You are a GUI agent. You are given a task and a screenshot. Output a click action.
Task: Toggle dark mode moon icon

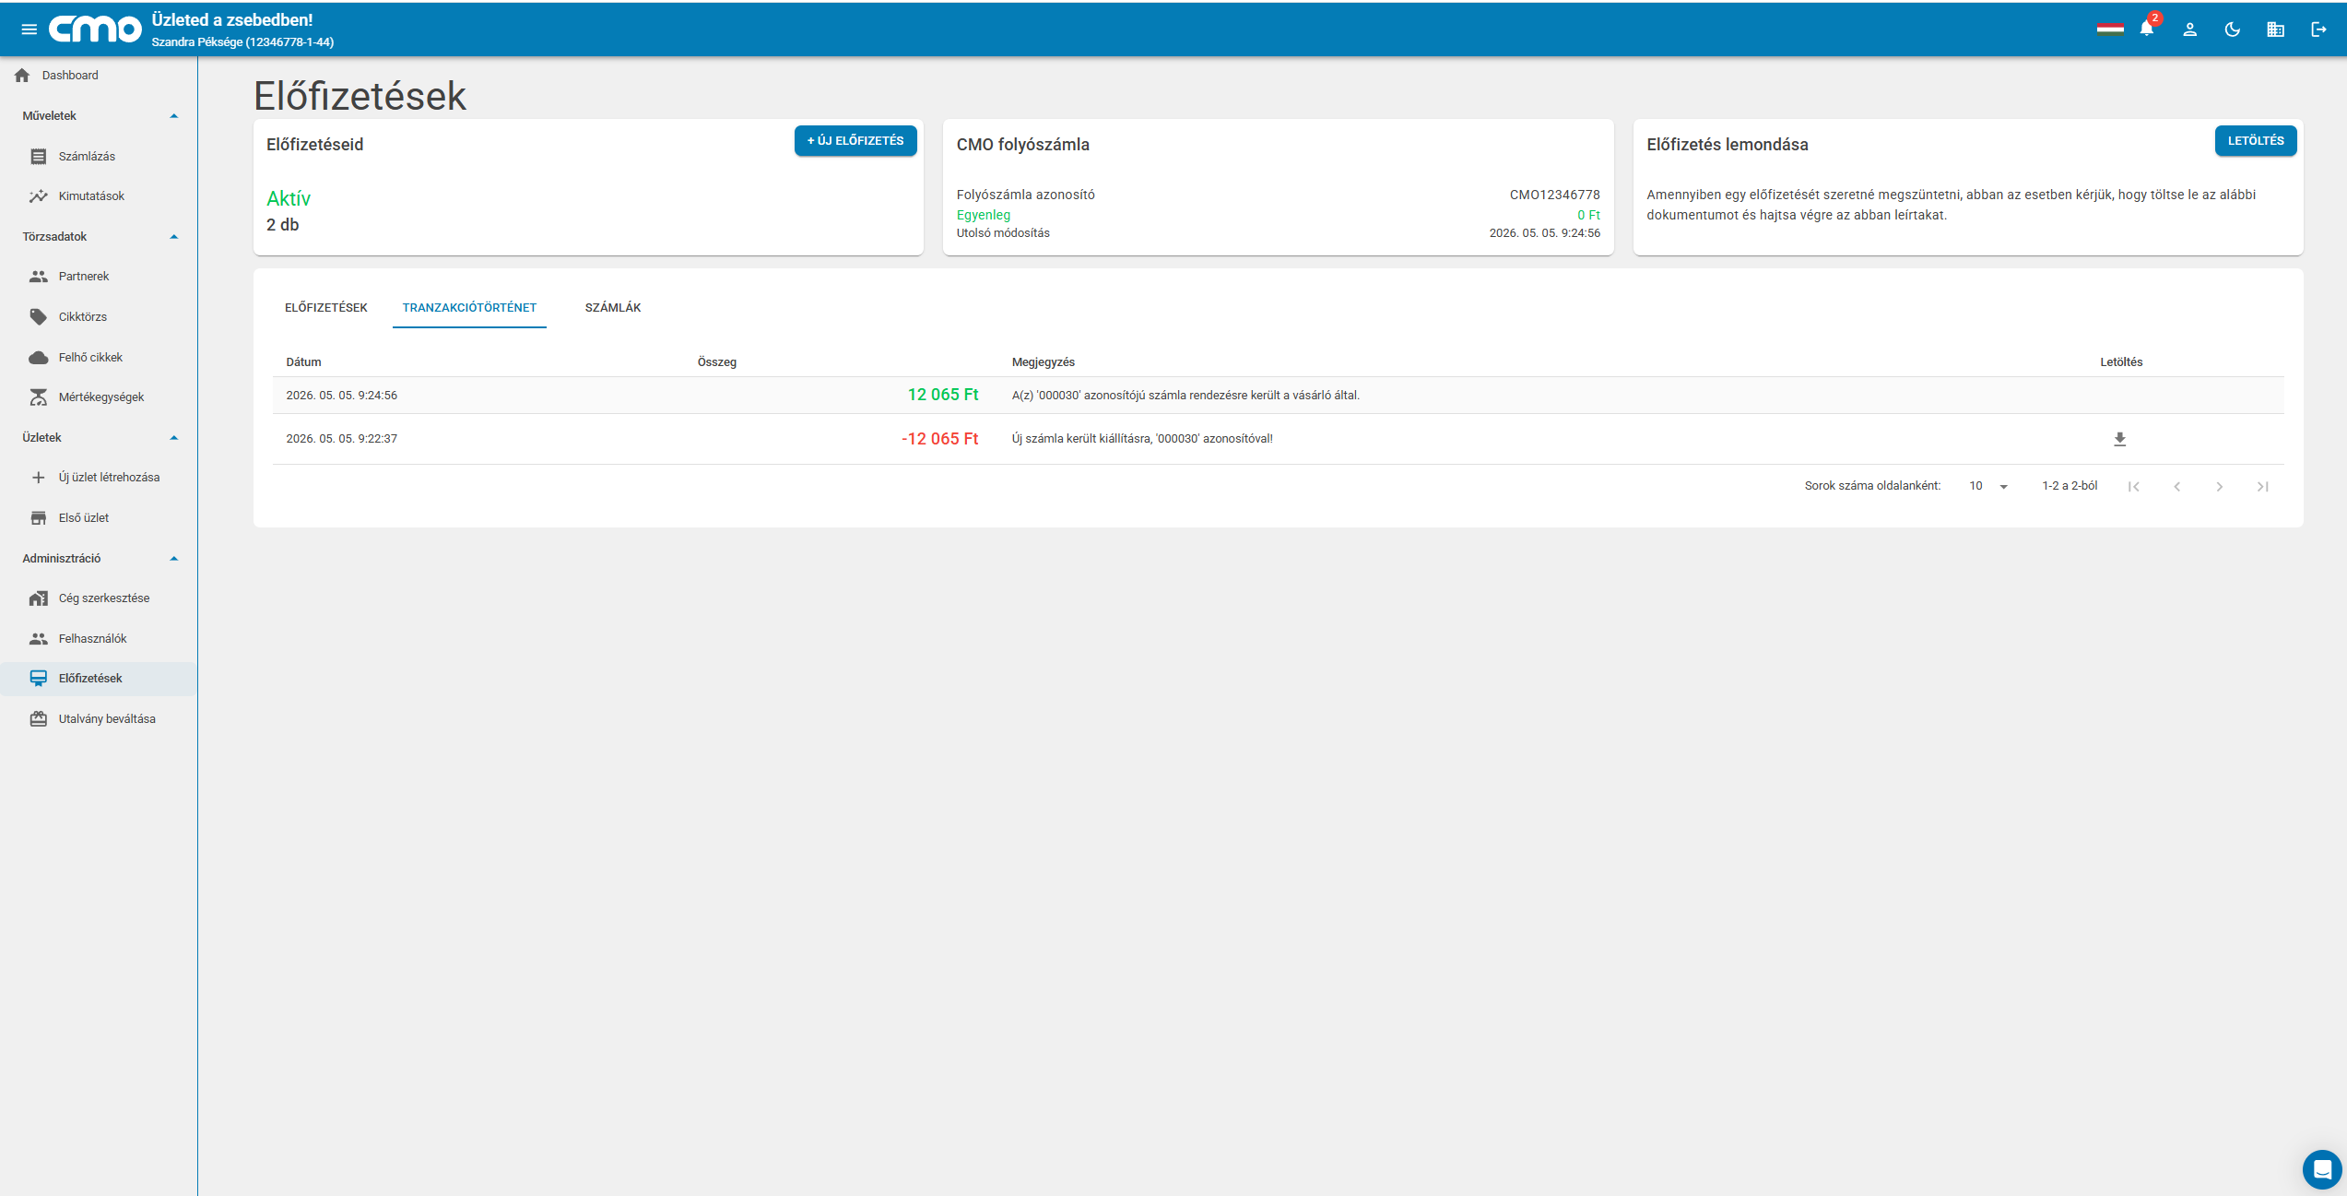point(2232,30)
